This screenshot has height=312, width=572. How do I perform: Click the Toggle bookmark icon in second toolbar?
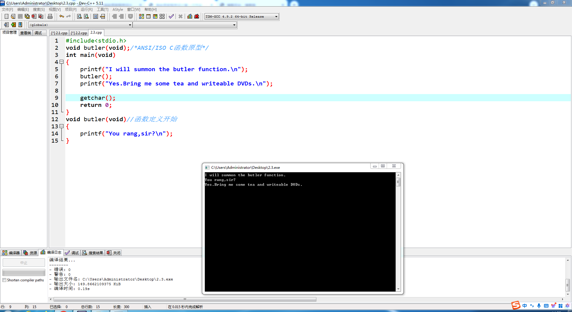click(x=13, y=25)
